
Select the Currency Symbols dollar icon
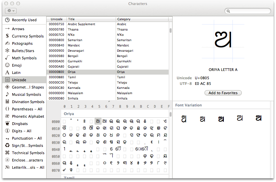coord(7,36)
